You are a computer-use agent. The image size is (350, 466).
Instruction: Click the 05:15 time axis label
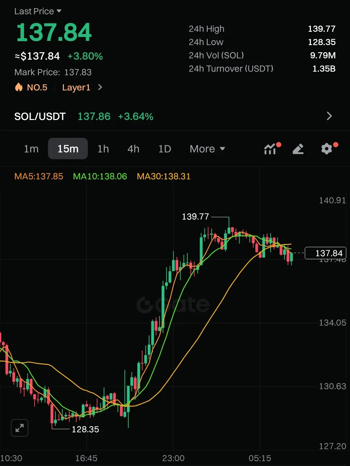260,458
